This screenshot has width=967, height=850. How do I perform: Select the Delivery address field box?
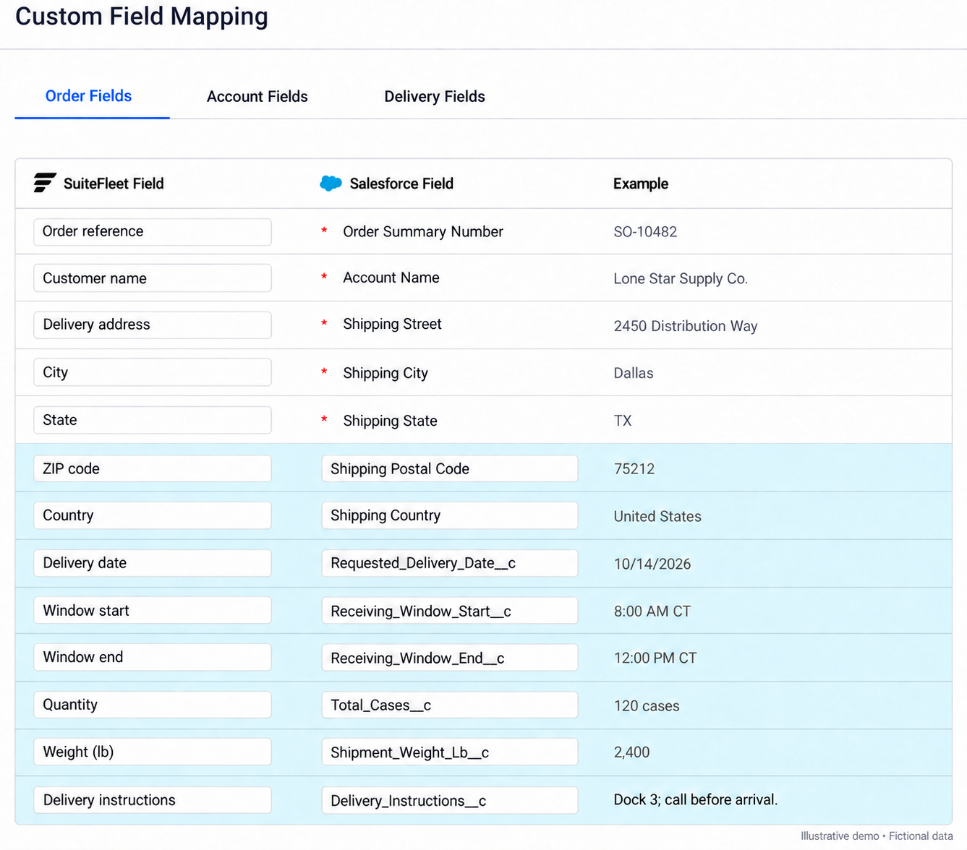153,325
